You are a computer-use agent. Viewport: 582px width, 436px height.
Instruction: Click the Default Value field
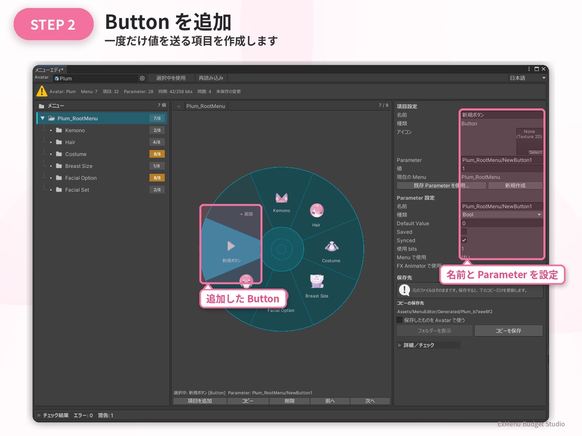502,223
